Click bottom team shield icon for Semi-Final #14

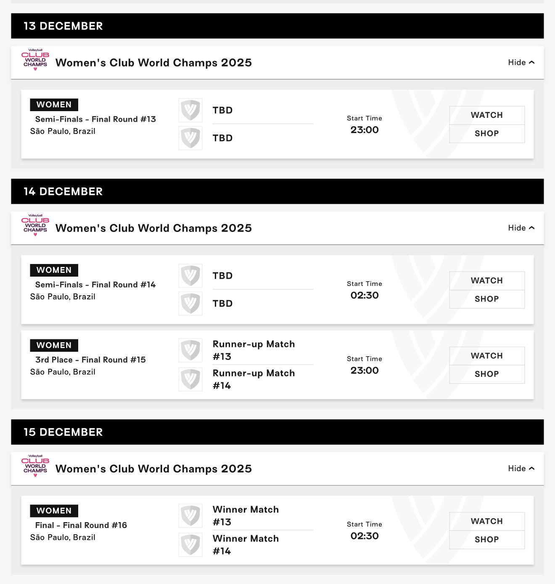click(x=190, y=303)
